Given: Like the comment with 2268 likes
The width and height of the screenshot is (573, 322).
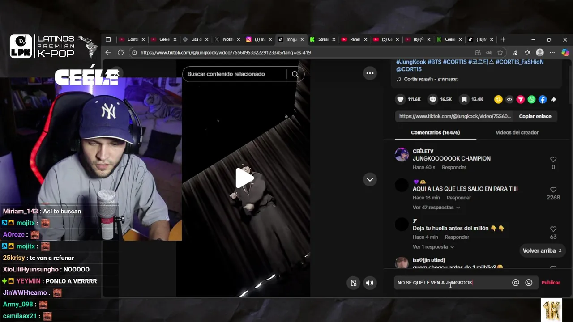Looking at the screenshot, I should point(553,190).
